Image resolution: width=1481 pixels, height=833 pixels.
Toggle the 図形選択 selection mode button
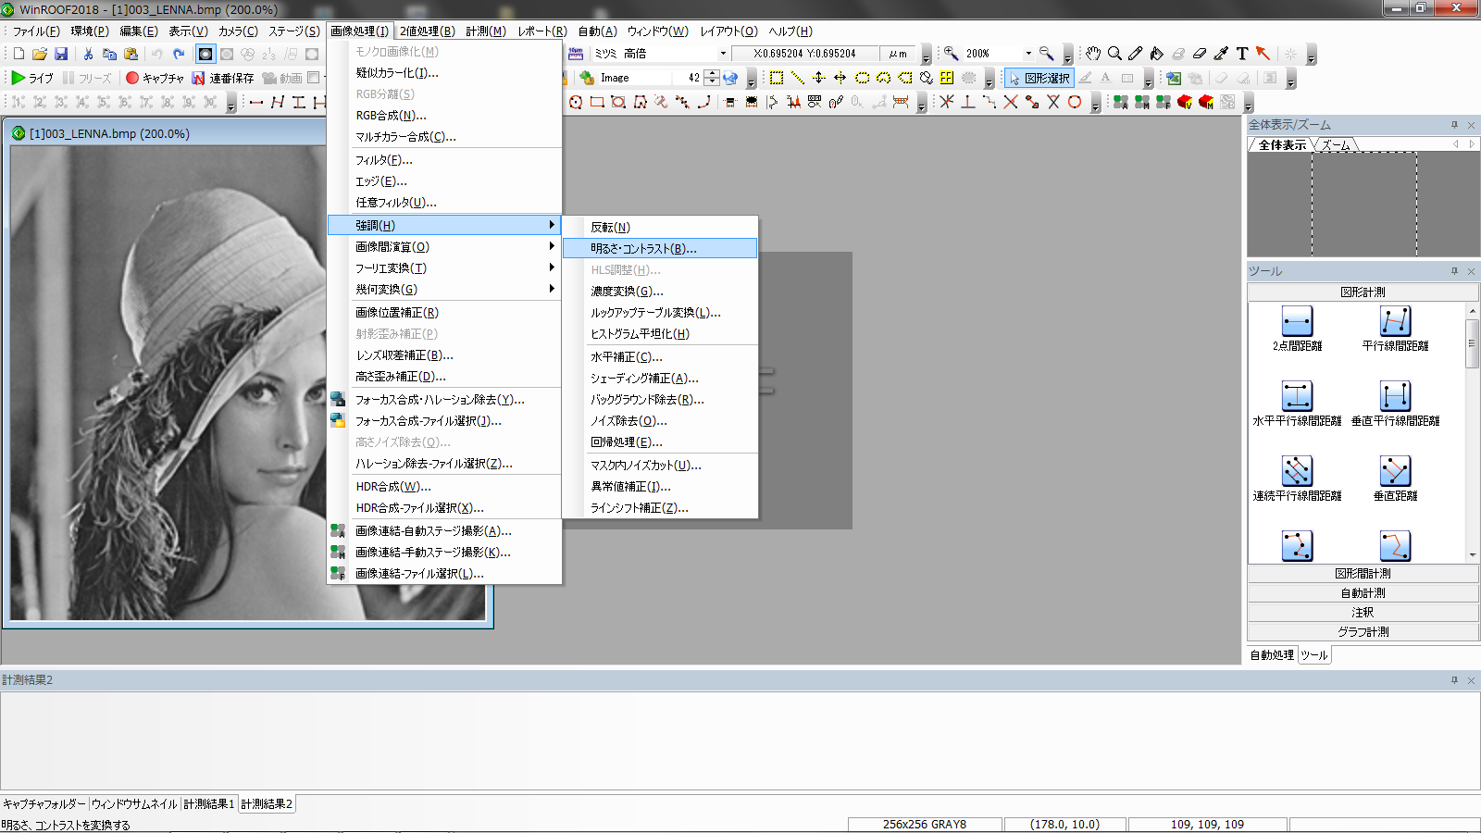coord(1039,78)
